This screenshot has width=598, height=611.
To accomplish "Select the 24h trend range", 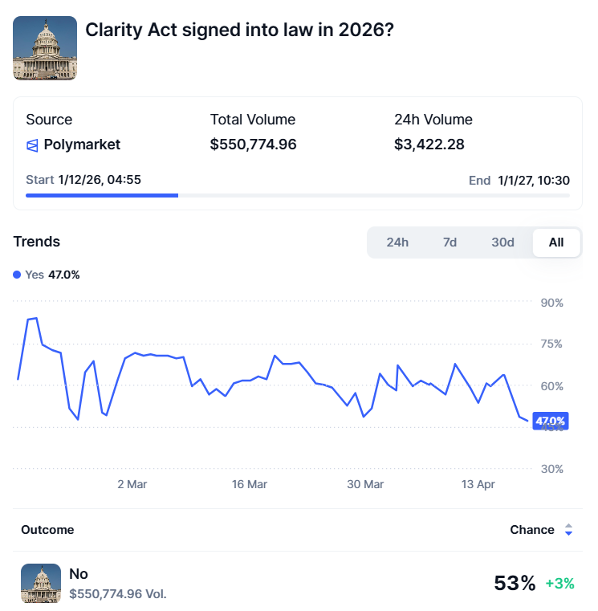I will [397, 242].
